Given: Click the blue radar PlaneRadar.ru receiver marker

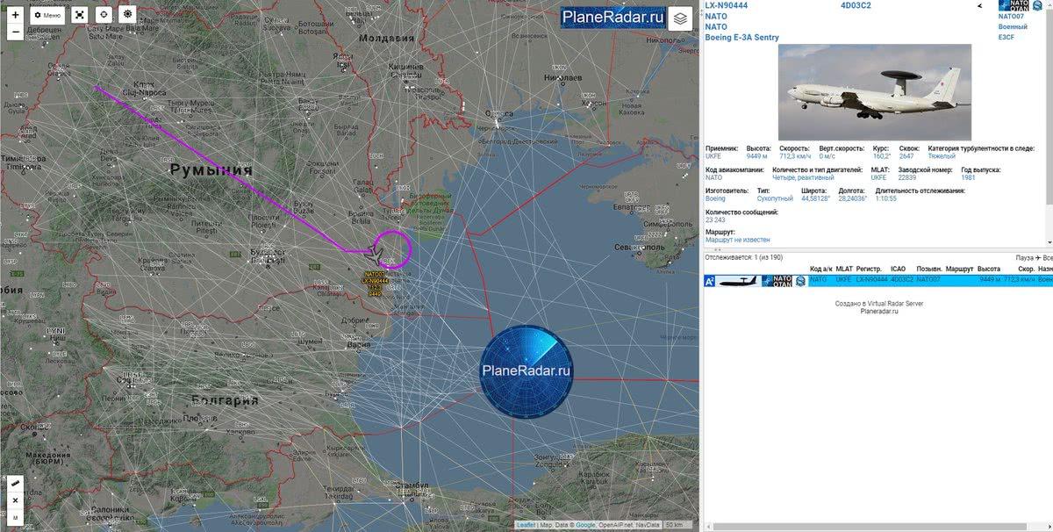Looking at the screenshot, I should (x=526, y=370).
